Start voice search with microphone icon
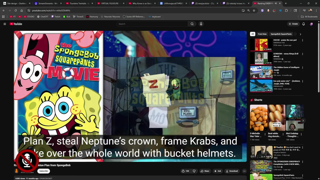This screenshot has width=320, height=180. pyautogui.click(x=201, y=24)
